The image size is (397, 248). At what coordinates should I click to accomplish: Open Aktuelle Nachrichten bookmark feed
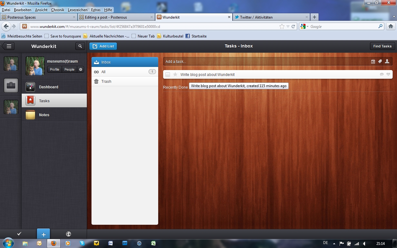[x=106, y=36]
